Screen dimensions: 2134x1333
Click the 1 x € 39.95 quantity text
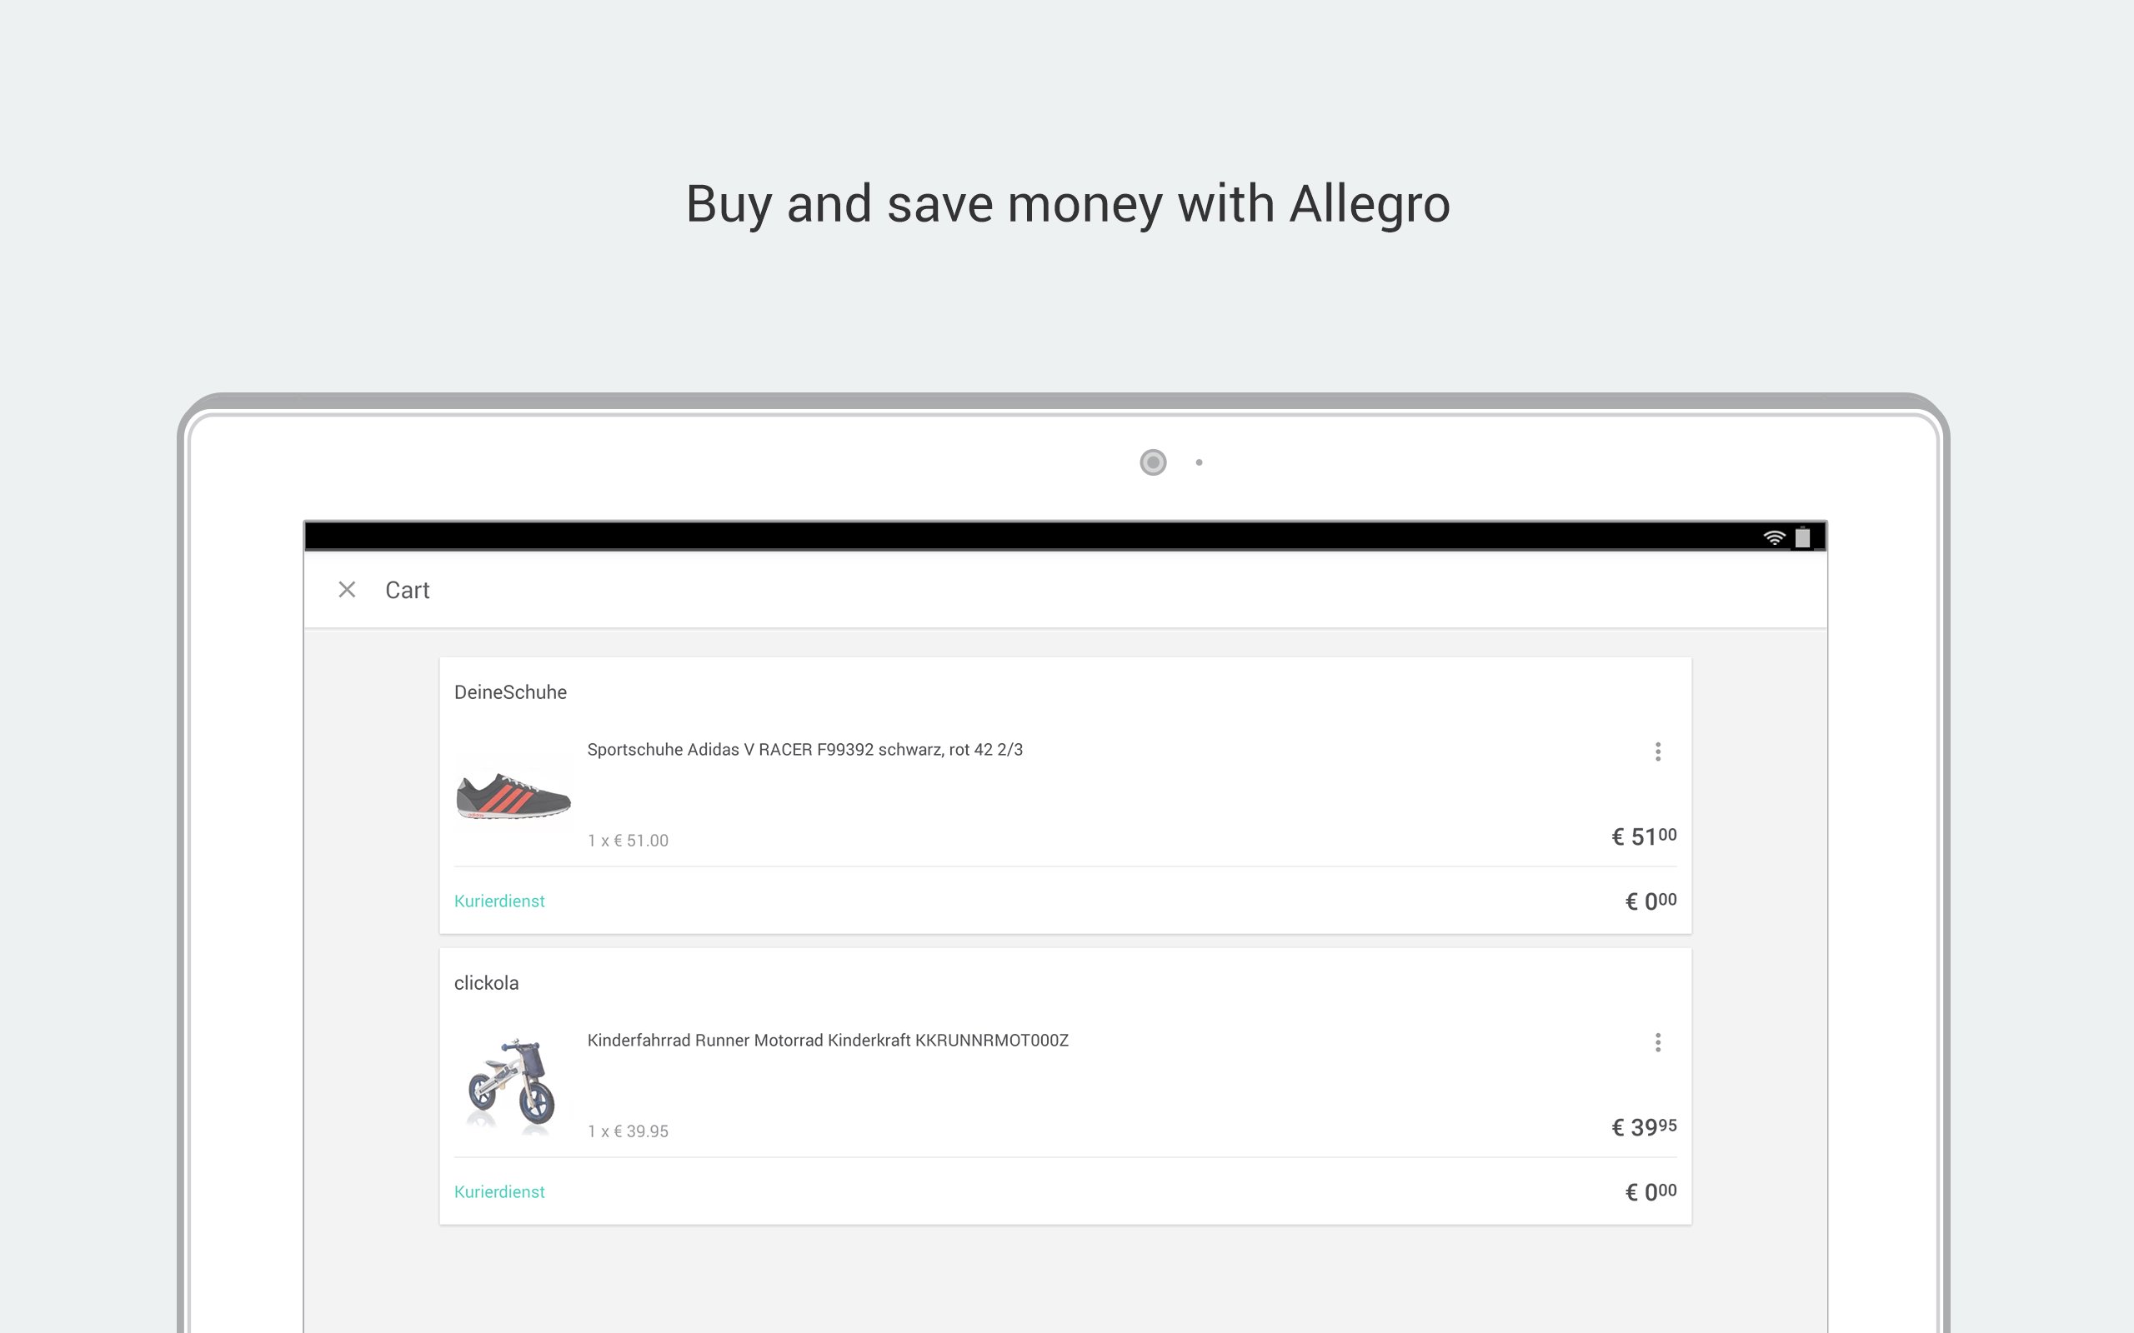point(628,1131)
